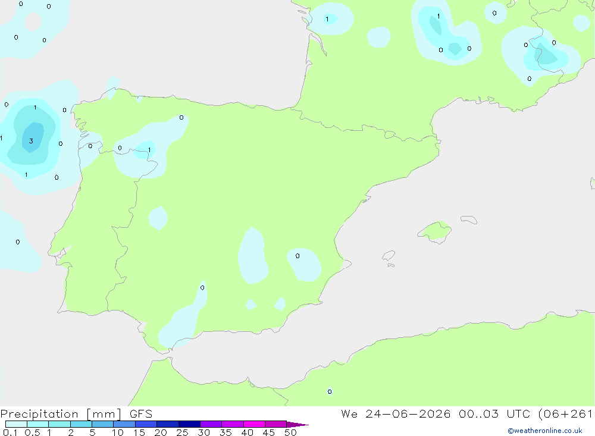595x436 pixels.
Task: Click the '3' precipitation value on the map
Action: 31,141
